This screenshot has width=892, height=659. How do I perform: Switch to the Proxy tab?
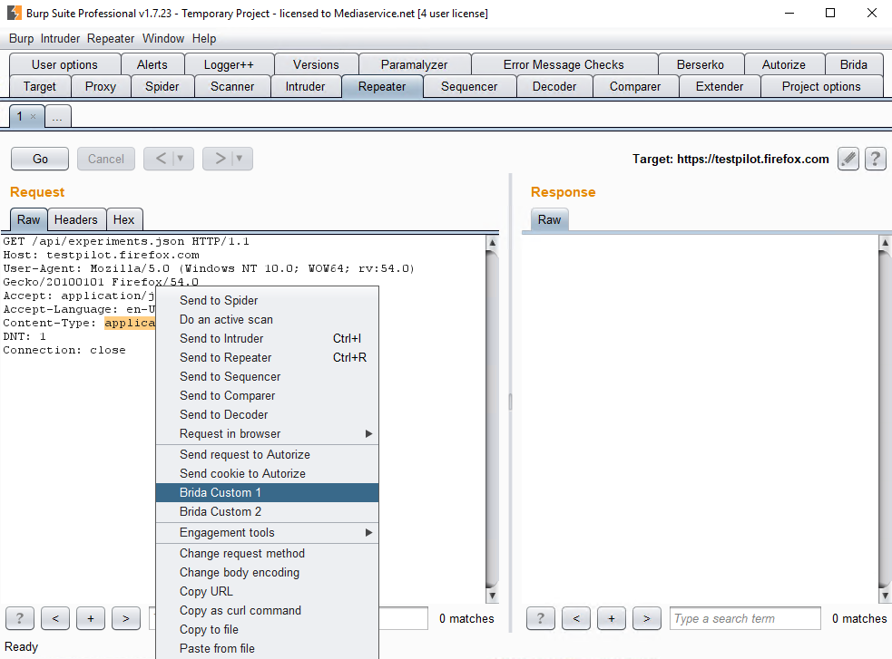[x=100, y=86]
